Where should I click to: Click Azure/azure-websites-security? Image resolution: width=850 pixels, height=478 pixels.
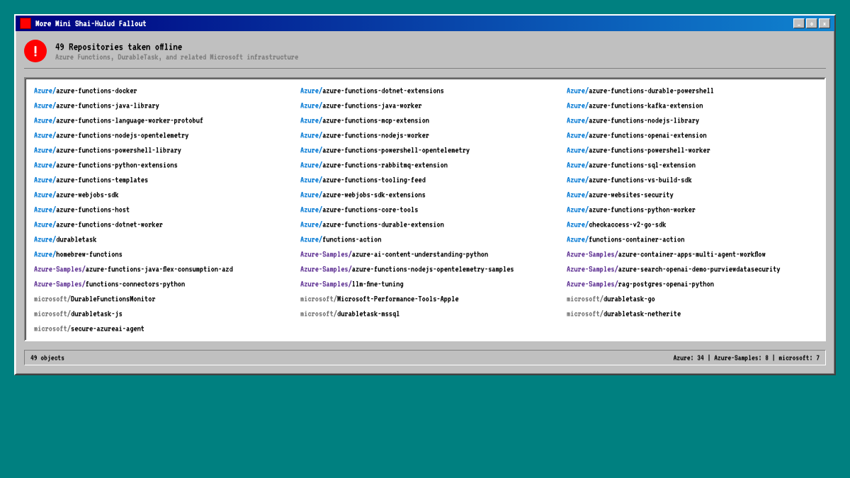point(620,195)
